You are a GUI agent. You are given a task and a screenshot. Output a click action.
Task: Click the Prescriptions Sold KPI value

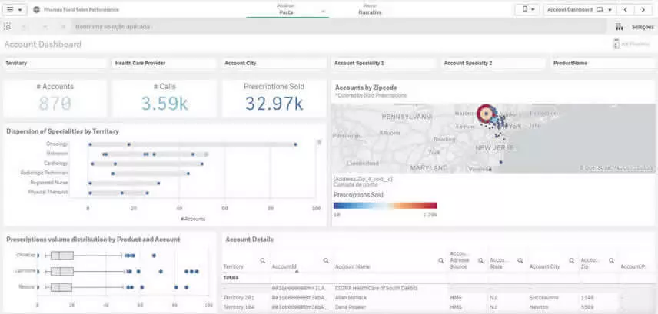[274, 104]
